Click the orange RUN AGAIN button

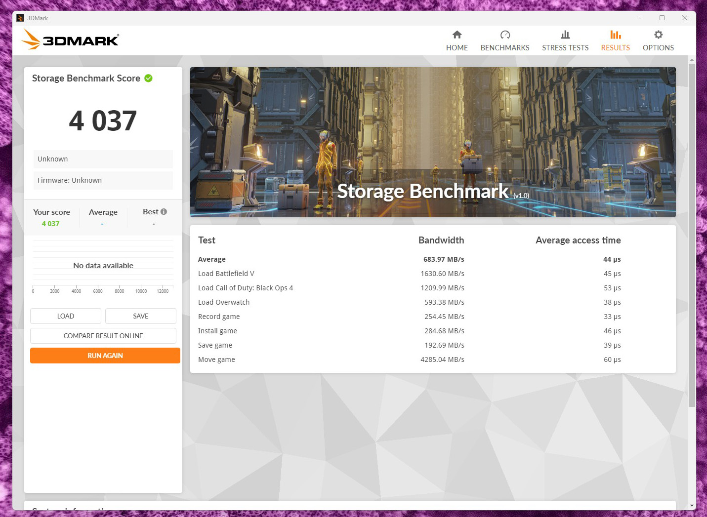(105, 356)
